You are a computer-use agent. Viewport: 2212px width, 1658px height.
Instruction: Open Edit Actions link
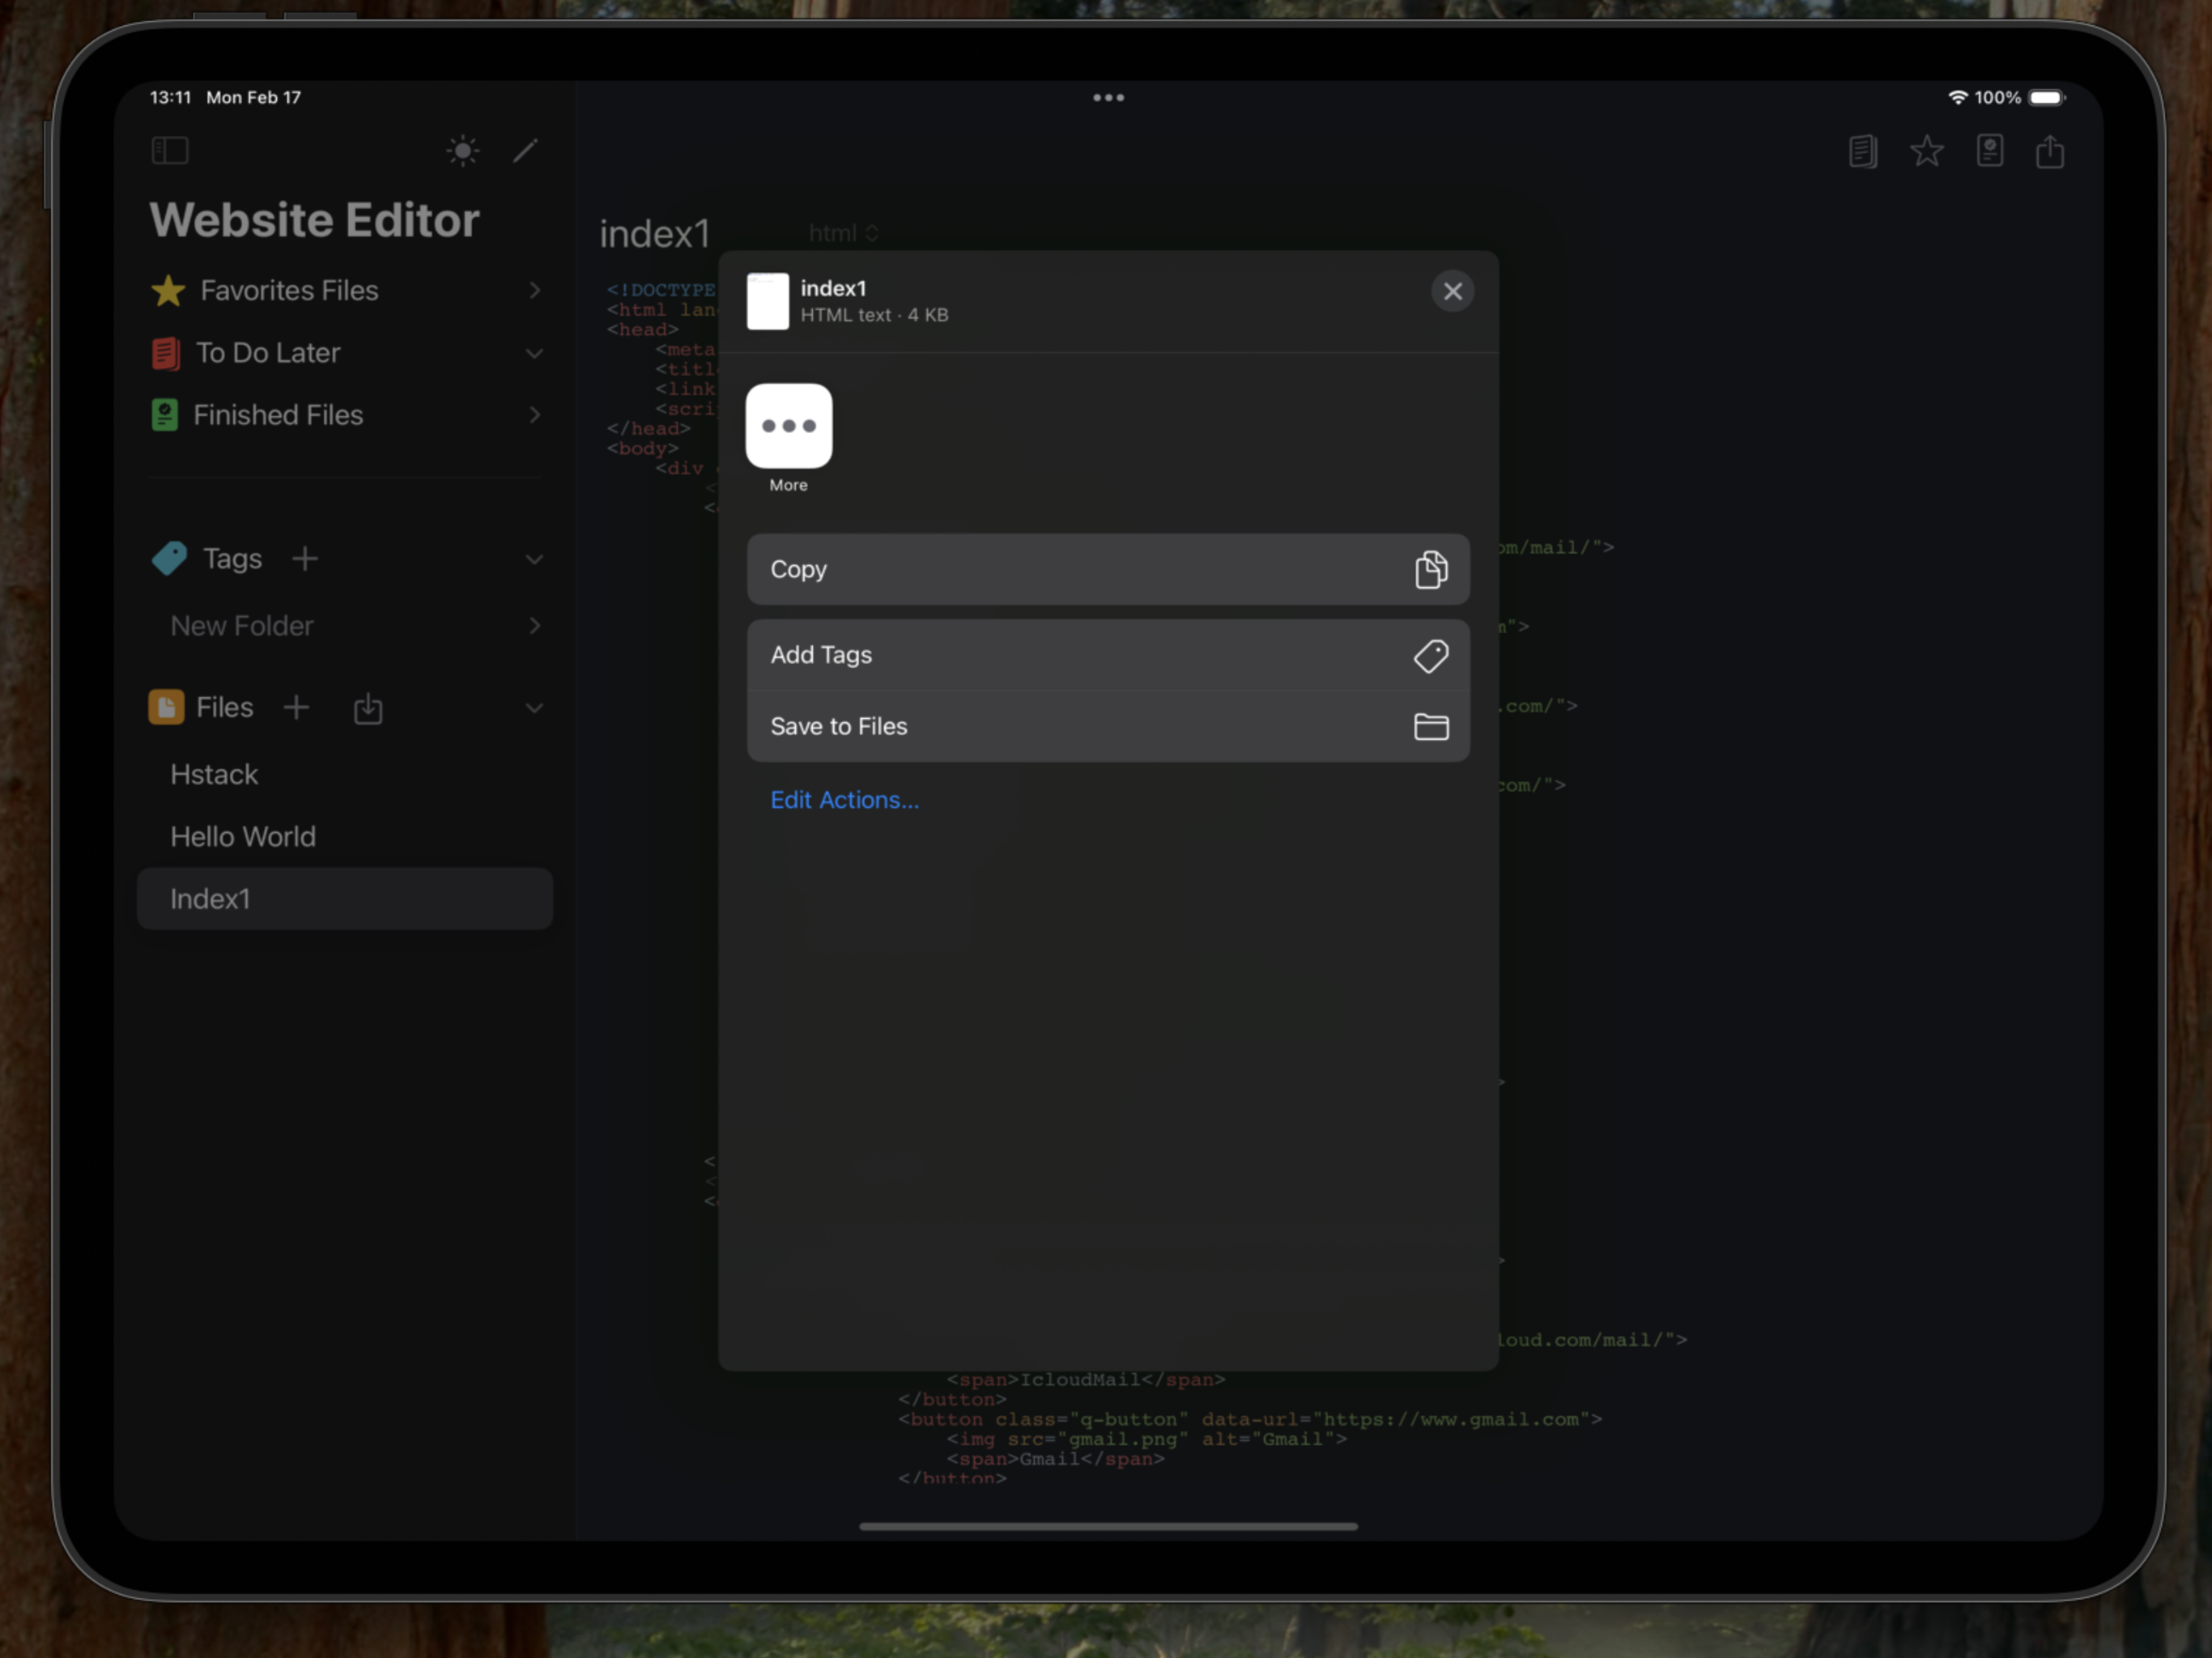(844, 800)
